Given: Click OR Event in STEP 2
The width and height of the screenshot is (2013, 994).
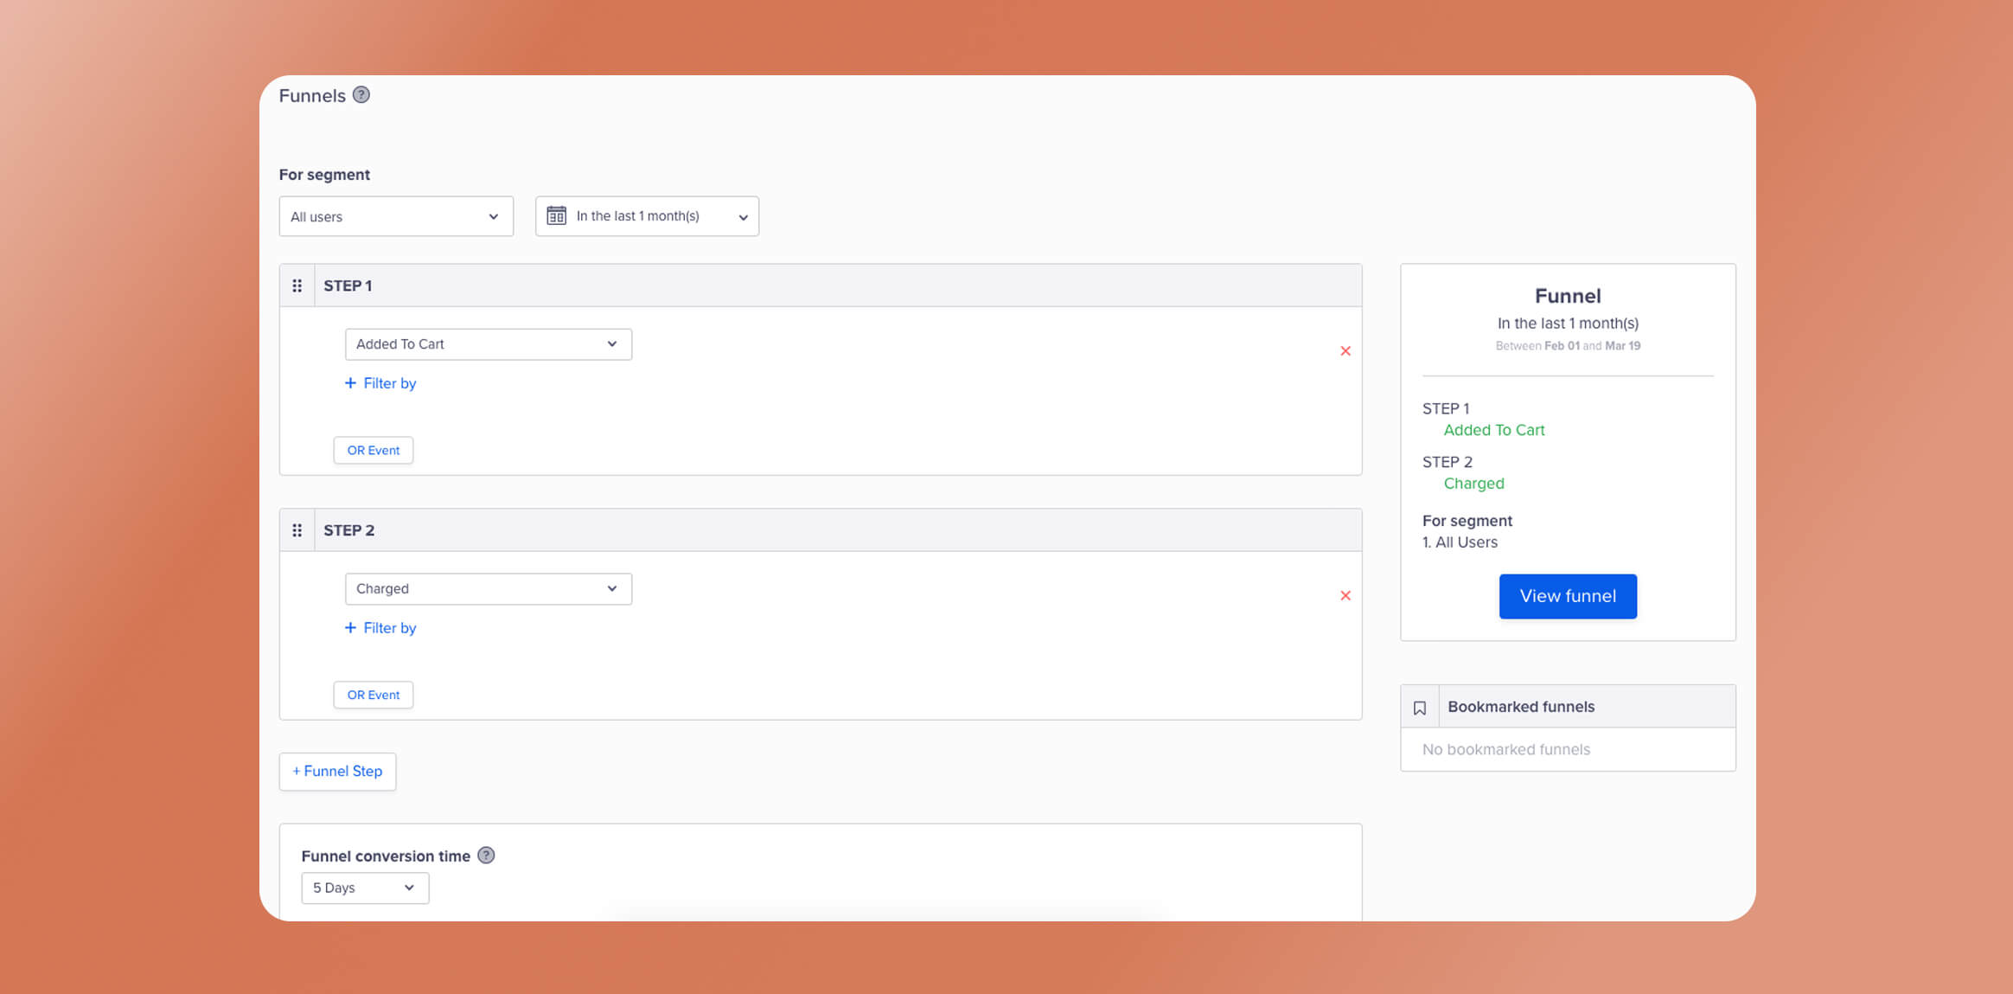Looking at the screenshot, I should click(373, 694).
